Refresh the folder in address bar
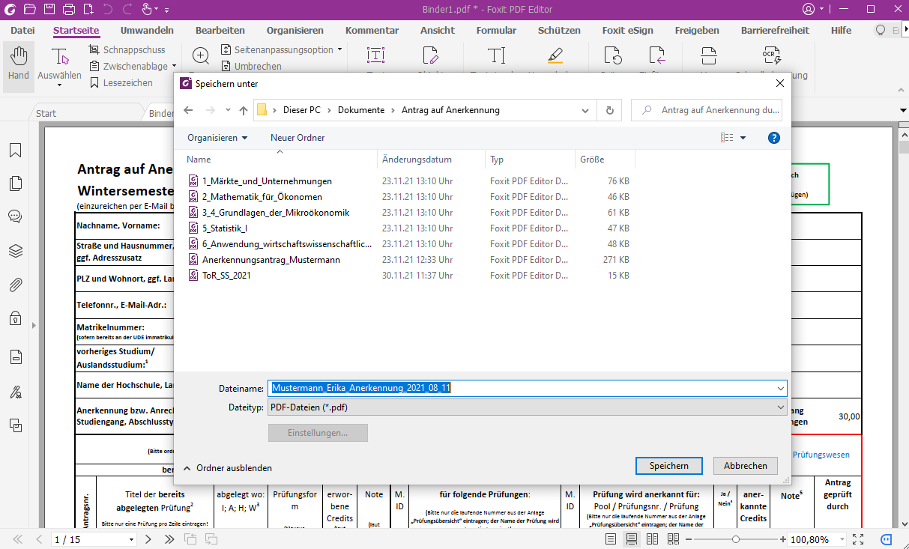Viewport: 909px width, 549px height. click(609, 110)
